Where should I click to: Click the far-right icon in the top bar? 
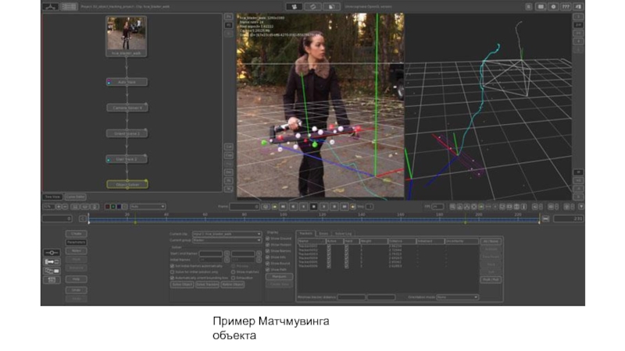tap(577, 7)
